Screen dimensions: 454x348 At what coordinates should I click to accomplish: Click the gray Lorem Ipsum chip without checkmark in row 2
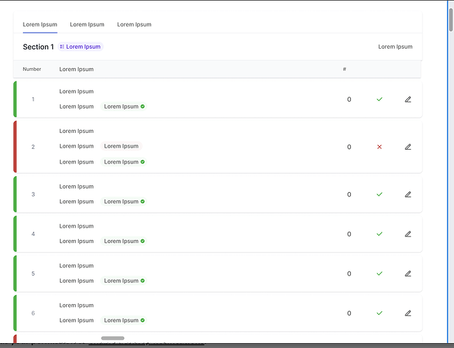pyautogui.click(x=121, y=146)
